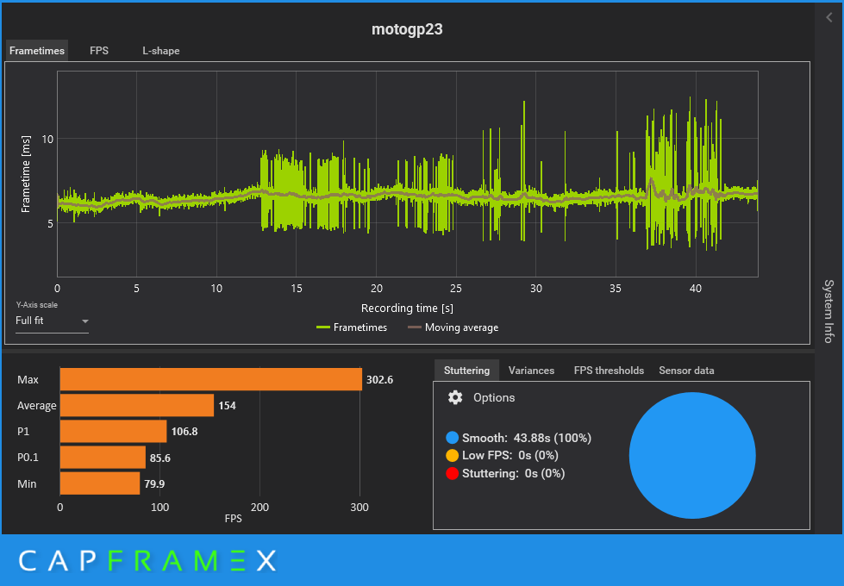The height and width of the screenshot is (586, 844).
Task: Click the P1 FPS orange bar
Action: click(113, 431)
